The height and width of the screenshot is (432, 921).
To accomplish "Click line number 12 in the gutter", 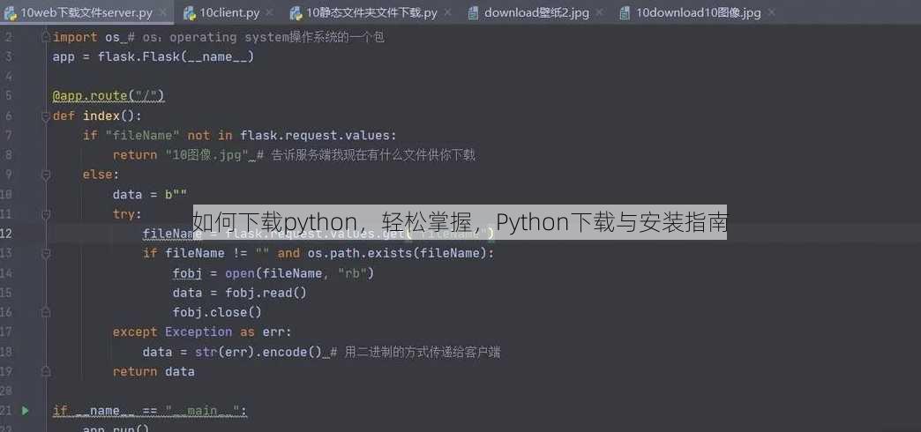I will pyautogui.click(x=6, y=234).
